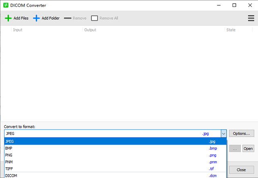The width and height of the screenshot is (258, 178).
Task: Click the Input column header
Action: point(47,30)
